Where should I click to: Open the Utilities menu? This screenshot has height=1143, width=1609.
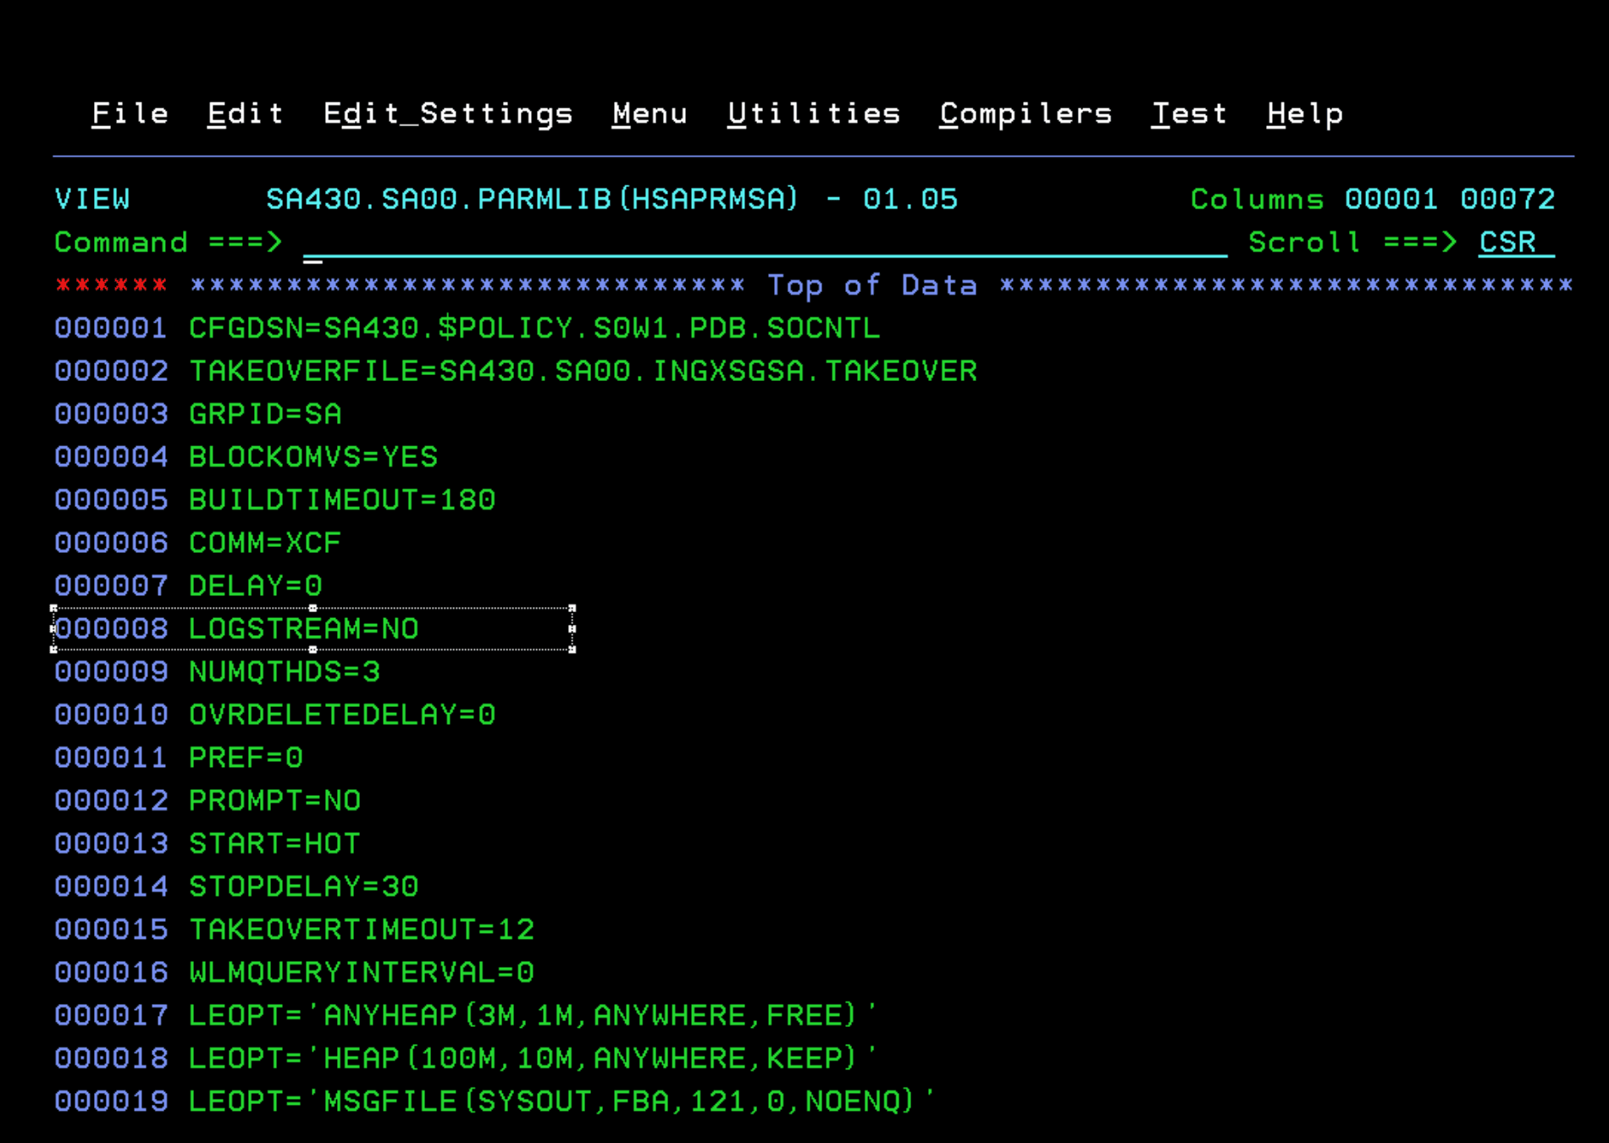click(x=814, y=113)
